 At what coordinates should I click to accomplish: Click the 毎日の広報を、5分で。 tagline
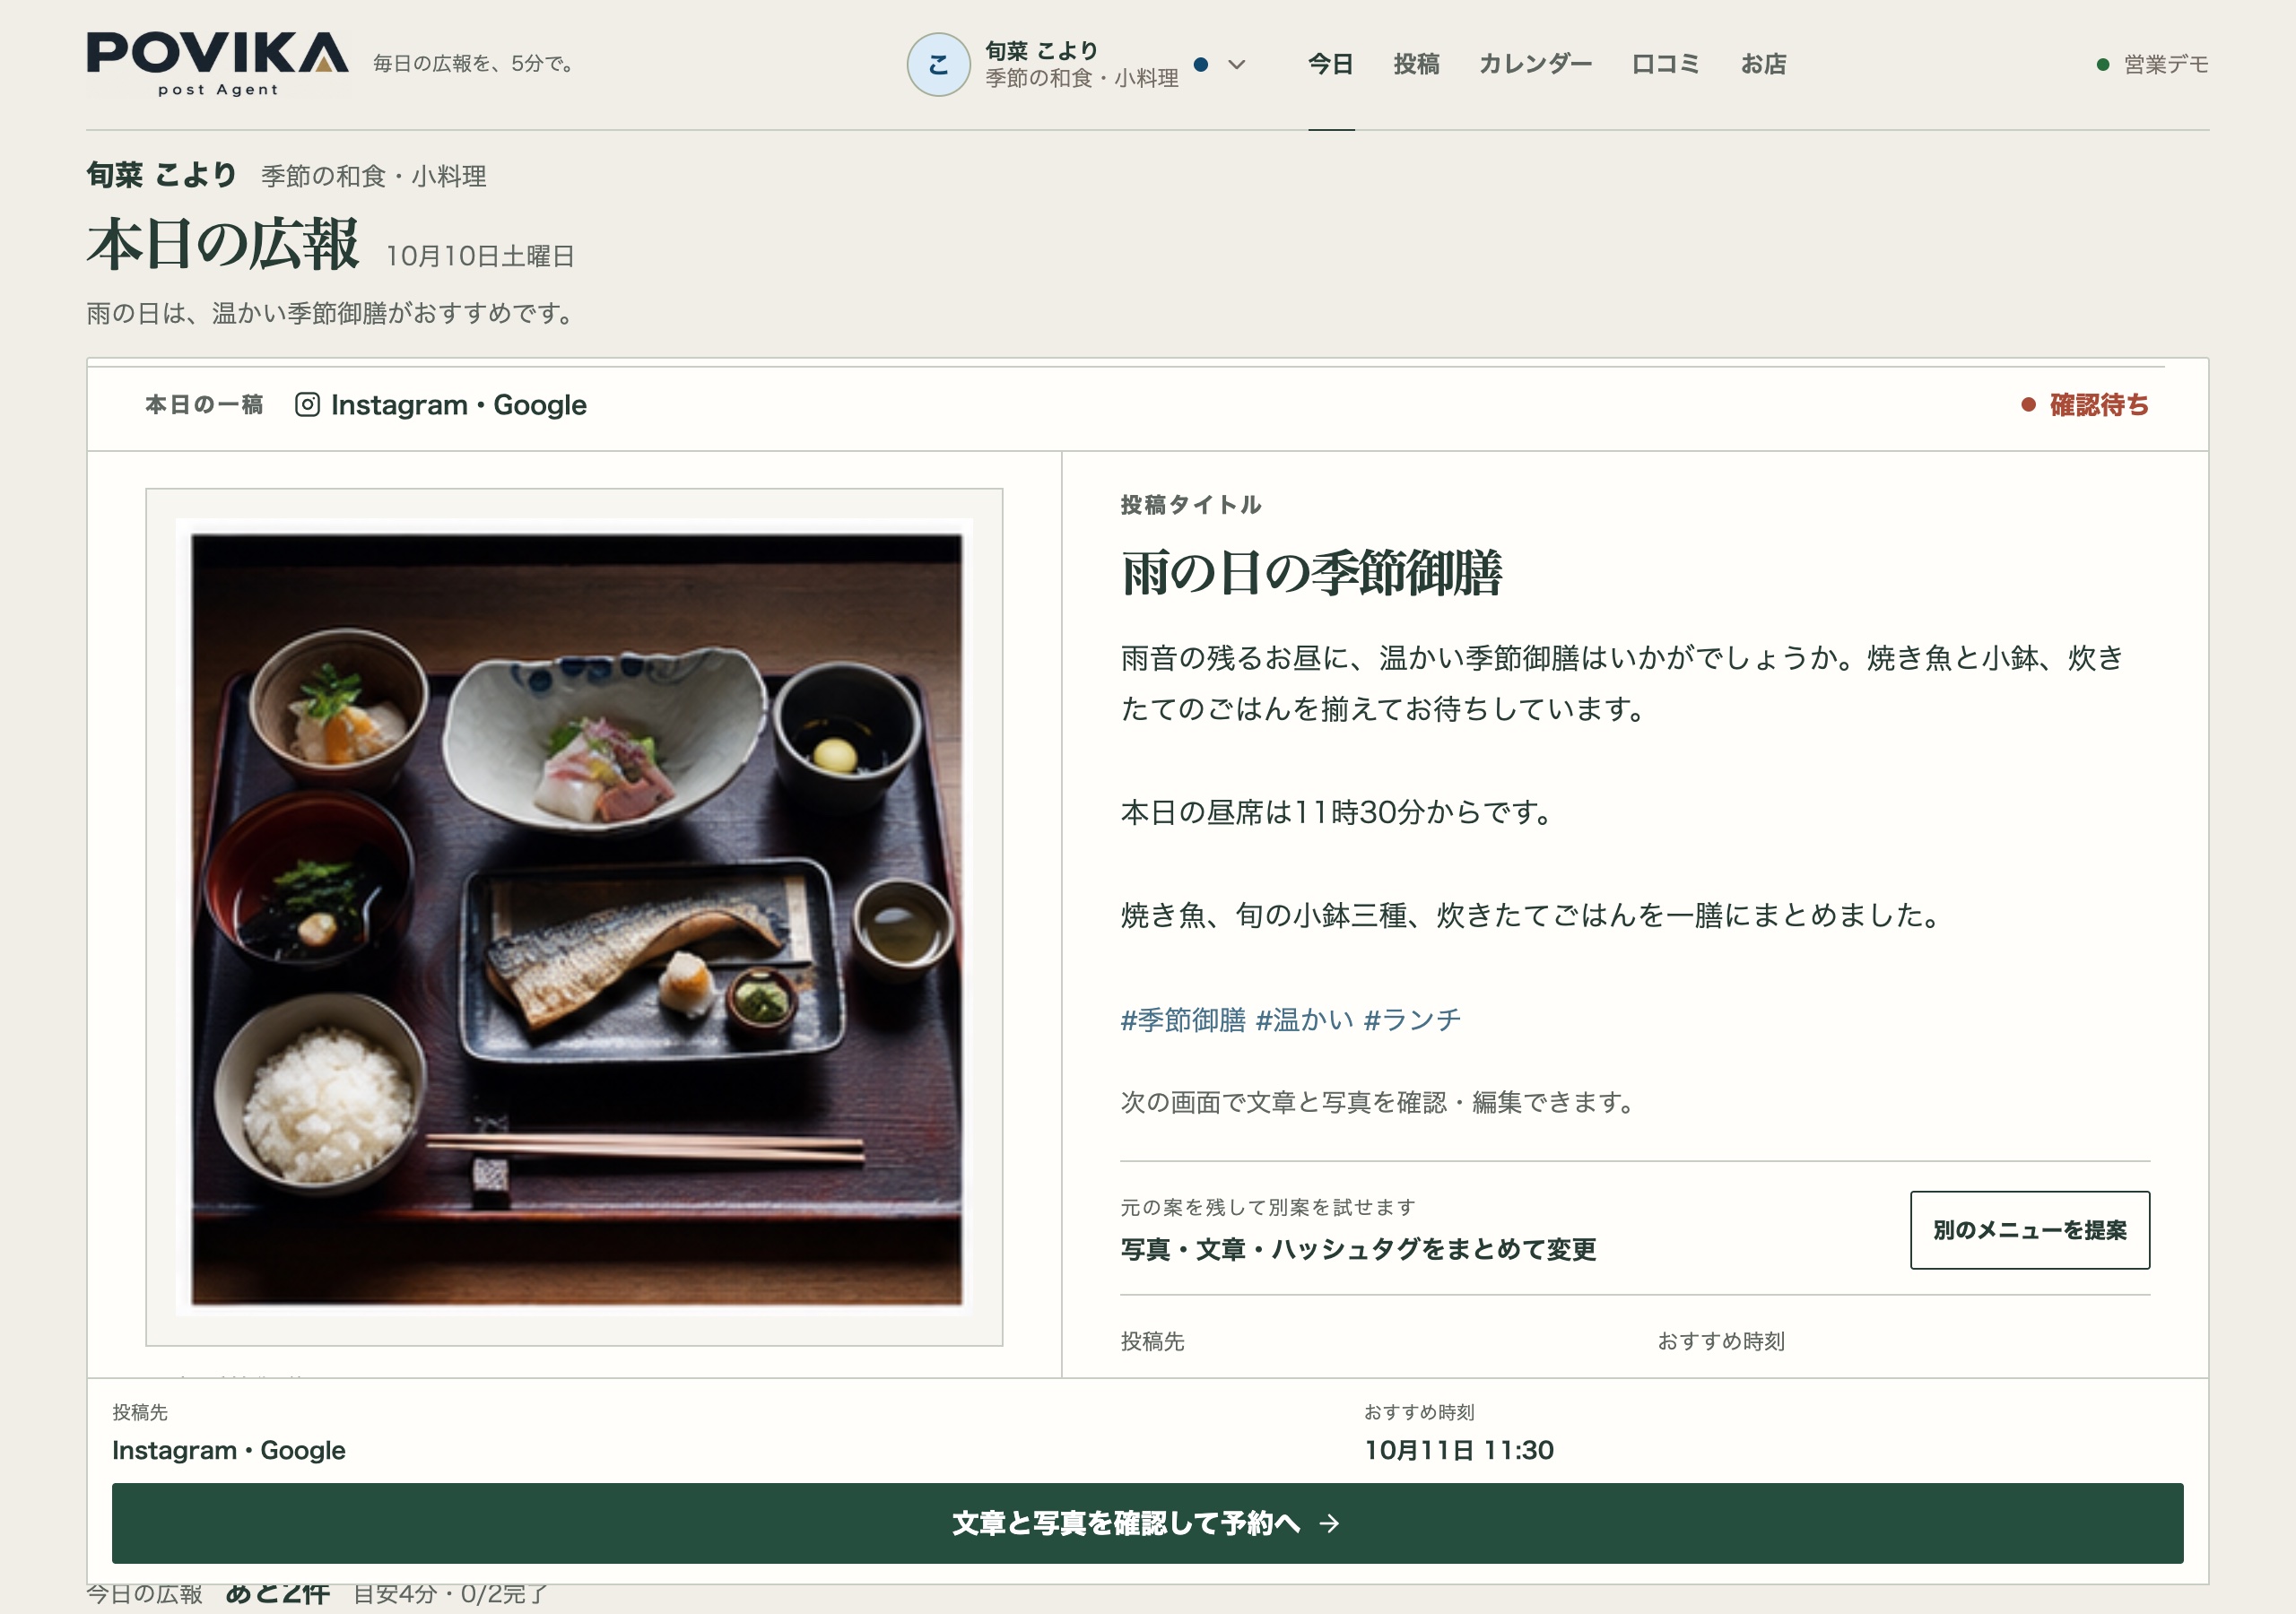pos(475,63)
